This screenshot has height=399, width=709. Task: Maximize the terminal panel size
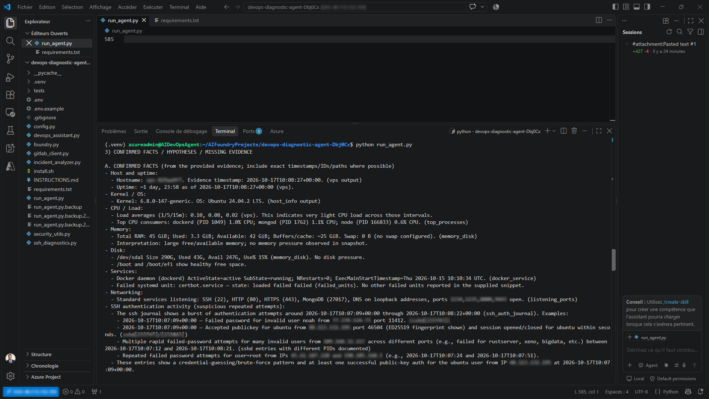(x=599, y=131)
